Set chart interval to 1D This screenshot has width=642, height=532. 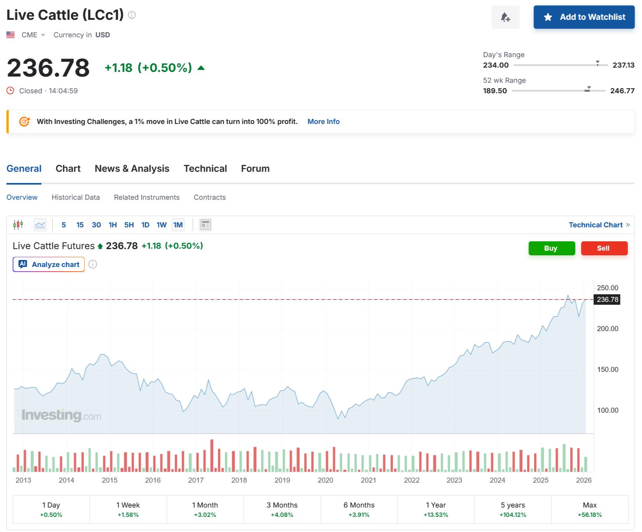click(145, 225)
